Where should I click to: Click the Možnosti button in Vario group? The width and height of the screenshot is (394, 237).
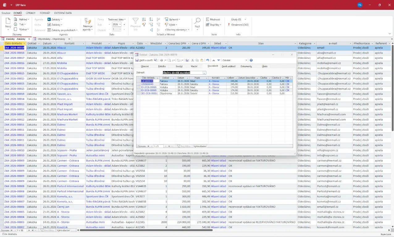(213, 19)
